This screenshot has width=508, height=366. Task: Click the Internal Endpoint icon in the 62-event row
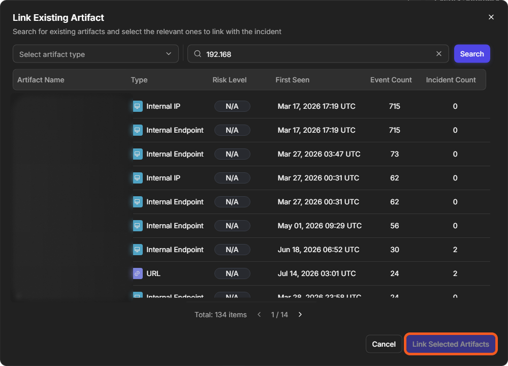(138, 202)
